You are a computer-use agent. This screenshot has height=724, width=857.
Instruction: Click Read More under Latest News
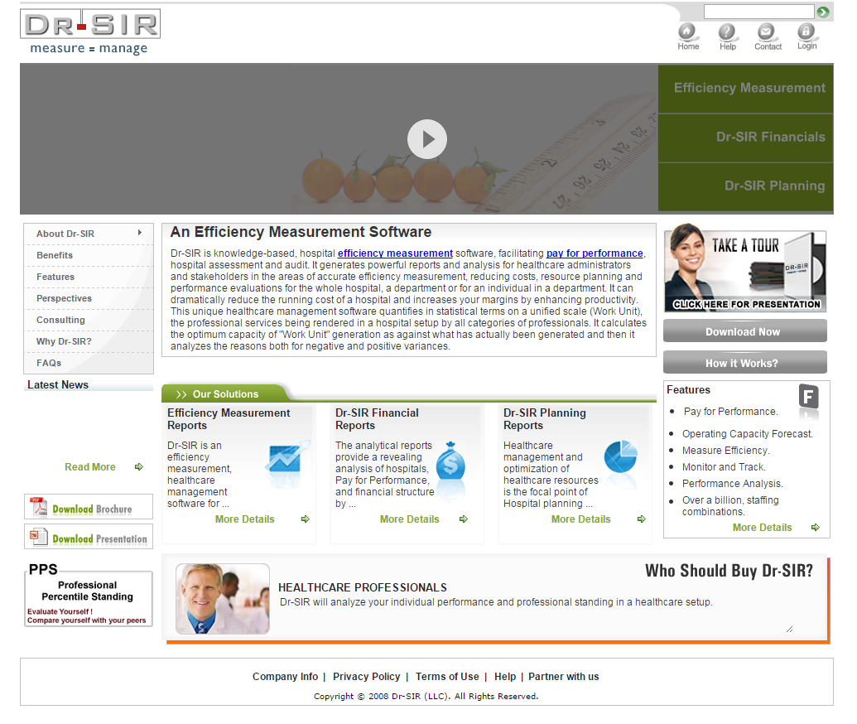point(90,467)
